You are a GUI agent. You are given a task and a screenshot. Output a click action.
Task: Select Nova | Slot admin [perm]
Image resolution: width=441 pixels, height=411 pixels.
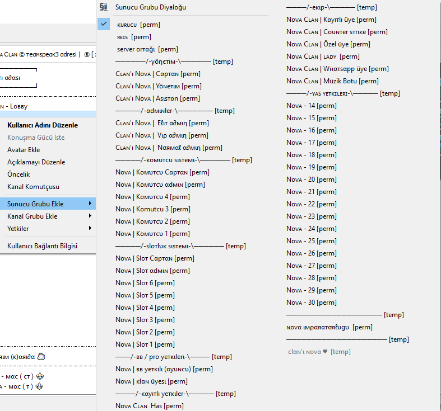coord(152,271)
